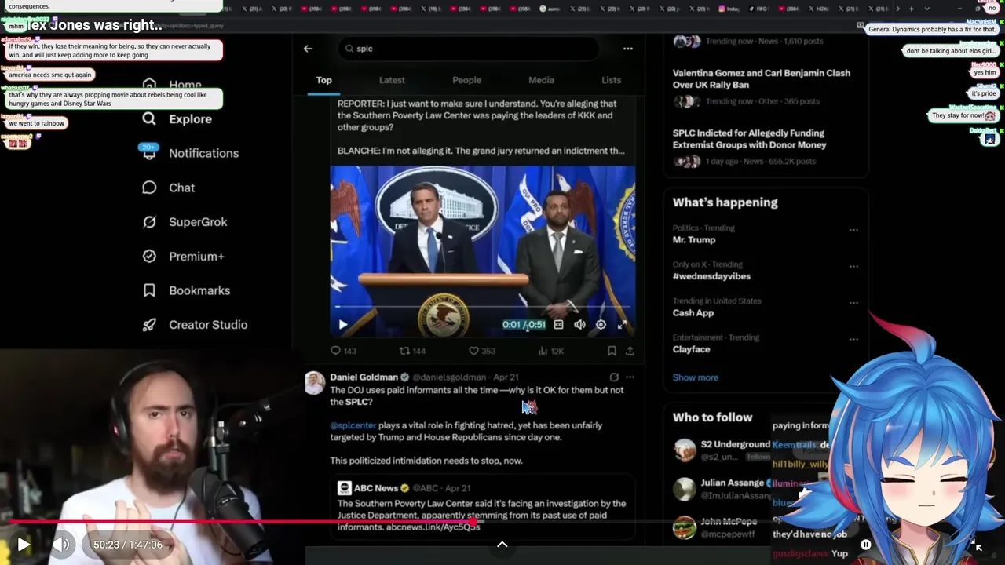Open settings gear on embedded tweet video
Viewport: 1005px width, 565px height.
click(601, 324)
